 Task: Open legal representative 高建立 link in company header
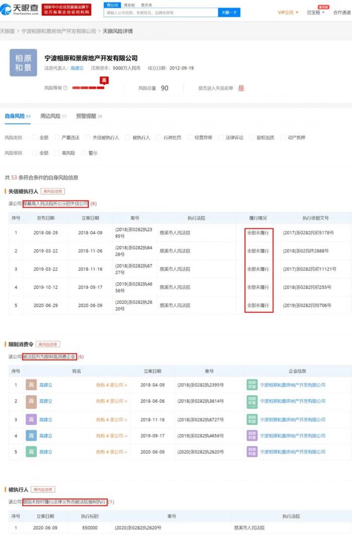tap(76, 68)
